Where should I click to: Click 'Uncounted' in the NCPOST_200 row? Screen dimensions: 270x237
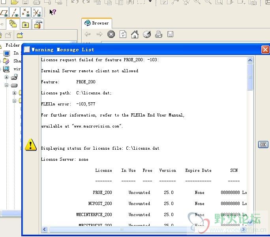click(x=139, y=203)
